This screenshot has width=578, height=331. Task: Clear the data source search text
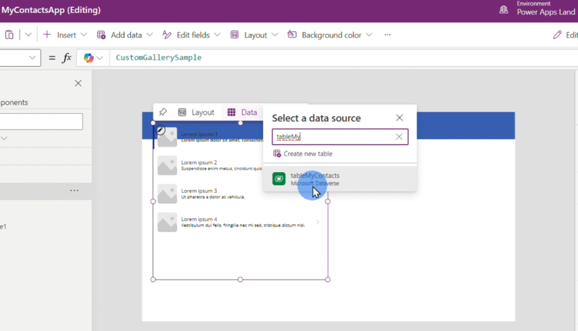[x=399, y=136]
